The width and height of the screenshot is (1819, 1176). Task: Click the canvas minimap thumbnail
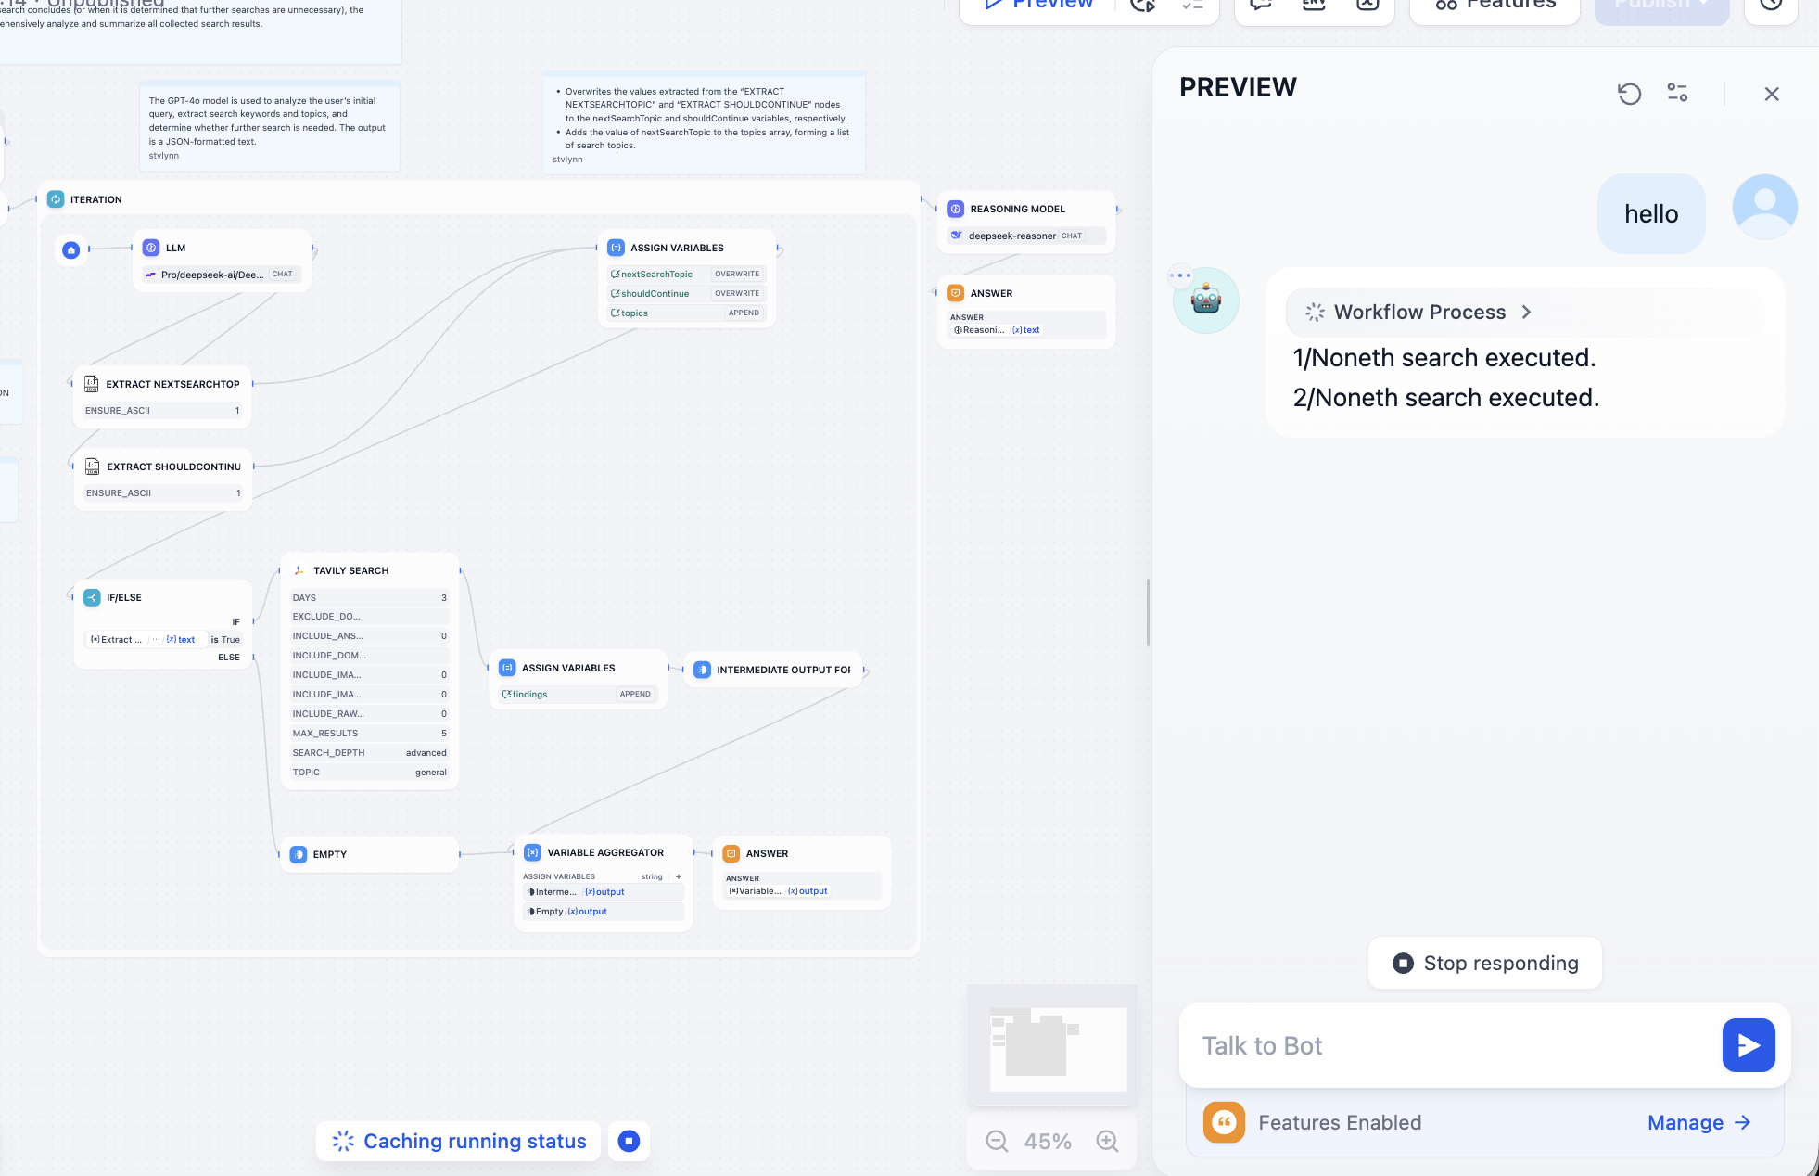click(x=1052, y=1045)
